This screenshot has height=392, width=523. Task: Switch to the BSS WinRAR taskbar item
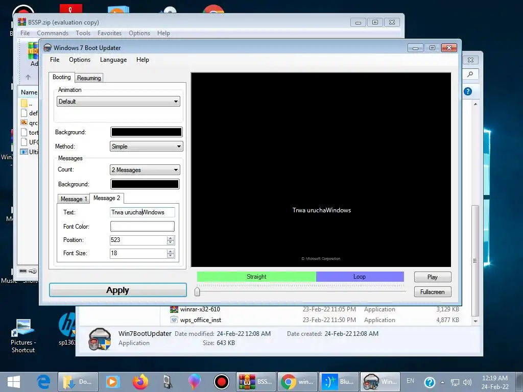pyautogui.click(x=256, y=382)
